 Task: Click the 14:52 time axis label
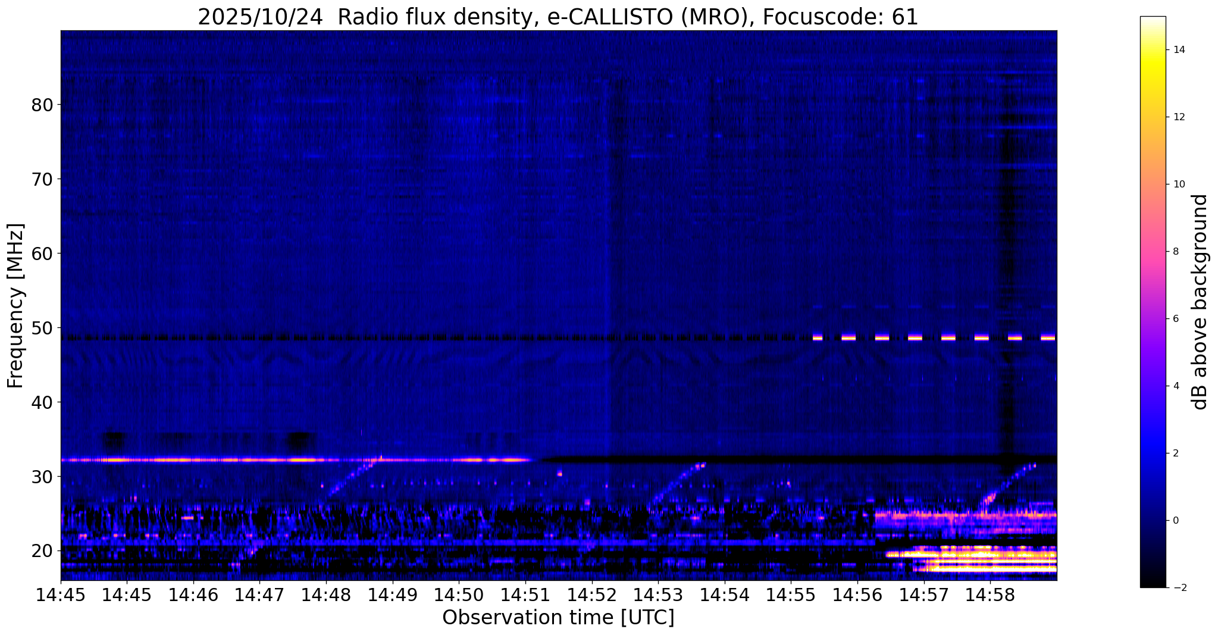click(x=591, y=594)
